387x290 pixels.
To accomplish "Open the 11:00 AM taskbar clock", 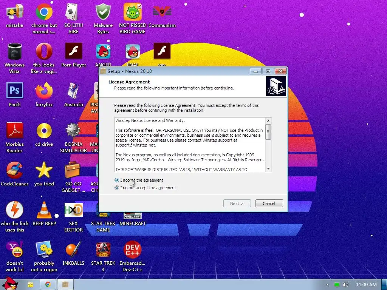I will tap(366, 285).
